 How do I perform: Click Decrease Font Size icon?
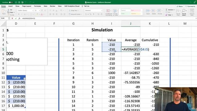click(45, 10)
